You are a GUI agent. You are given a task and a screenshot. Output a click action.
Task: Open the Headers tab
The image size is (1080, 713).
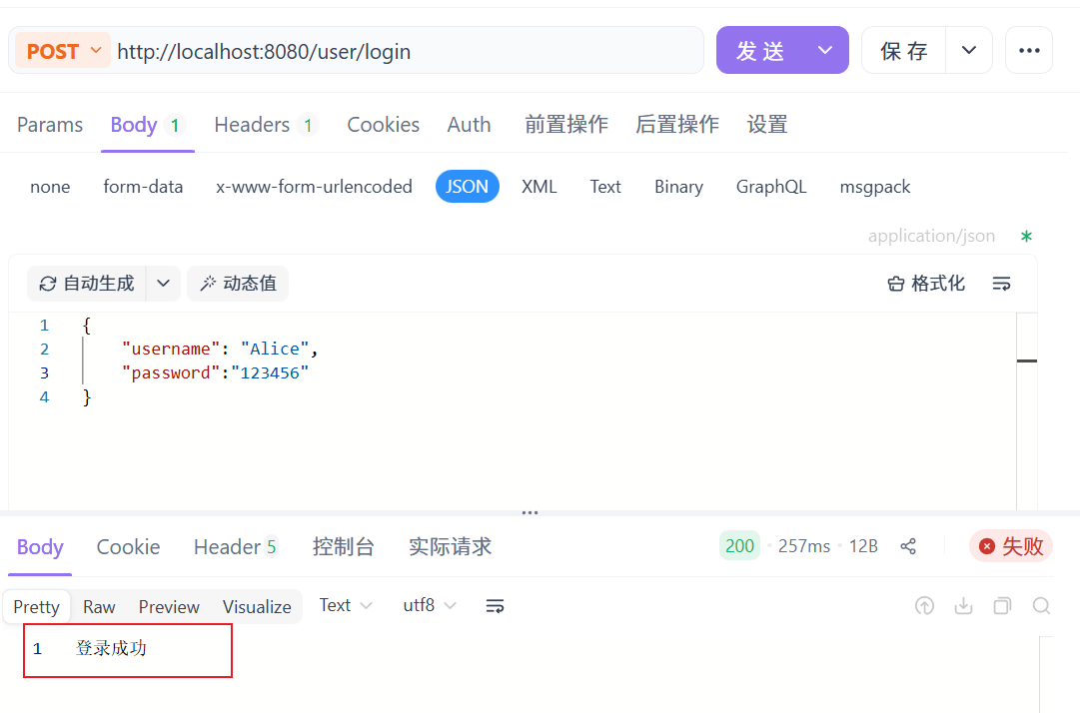(266, 125)
